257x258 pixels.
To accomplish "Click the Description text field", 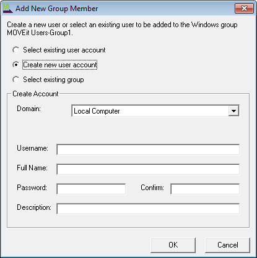I will click(x=148, y=209).
